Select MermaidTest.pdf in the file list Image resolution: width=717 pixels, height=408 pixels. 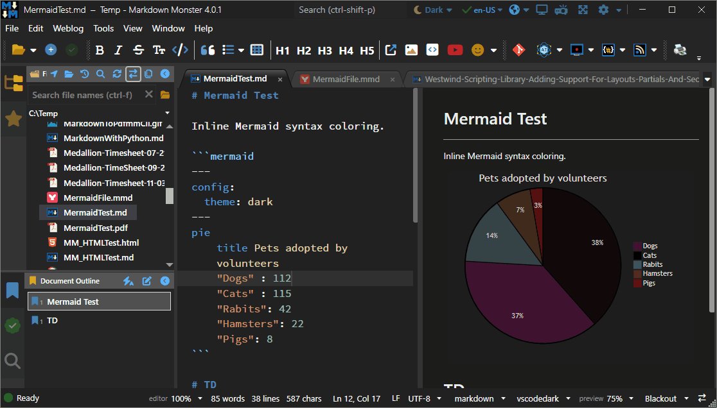point(96,228)
